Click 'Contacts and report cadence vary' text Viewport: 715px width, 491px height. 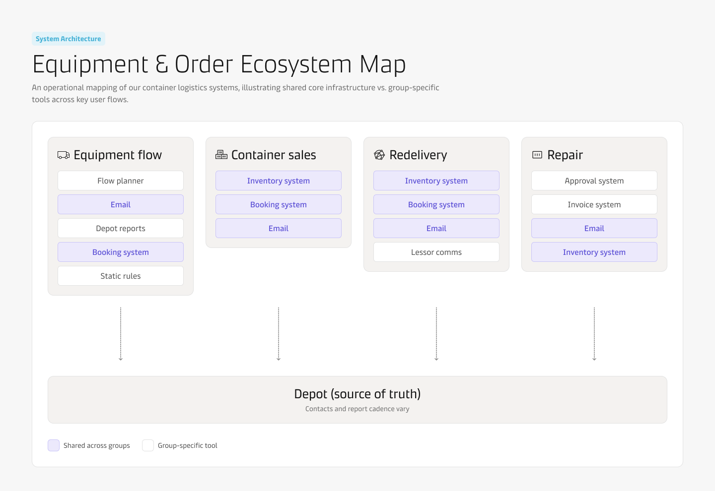tap(357, 409)
